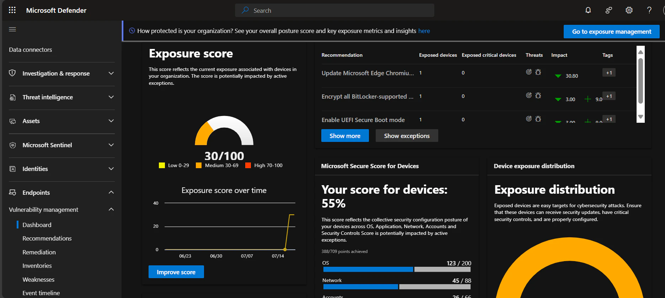Viewport: 665px width, 298px height.
Task: Click the recommendations list scroll-up arrow
Action: click(640, 52)
